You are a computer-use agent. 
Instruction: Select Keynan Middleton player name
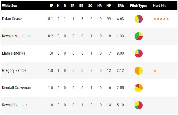(x=16, y=36)
